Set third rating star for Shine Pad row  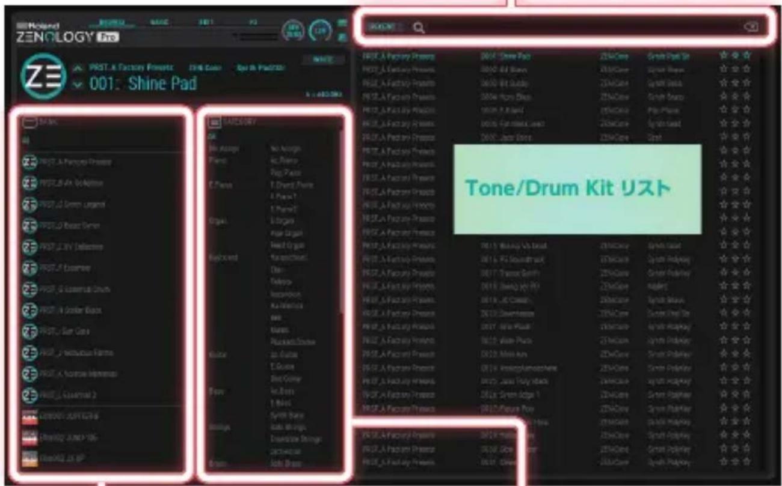click(746, 55)
